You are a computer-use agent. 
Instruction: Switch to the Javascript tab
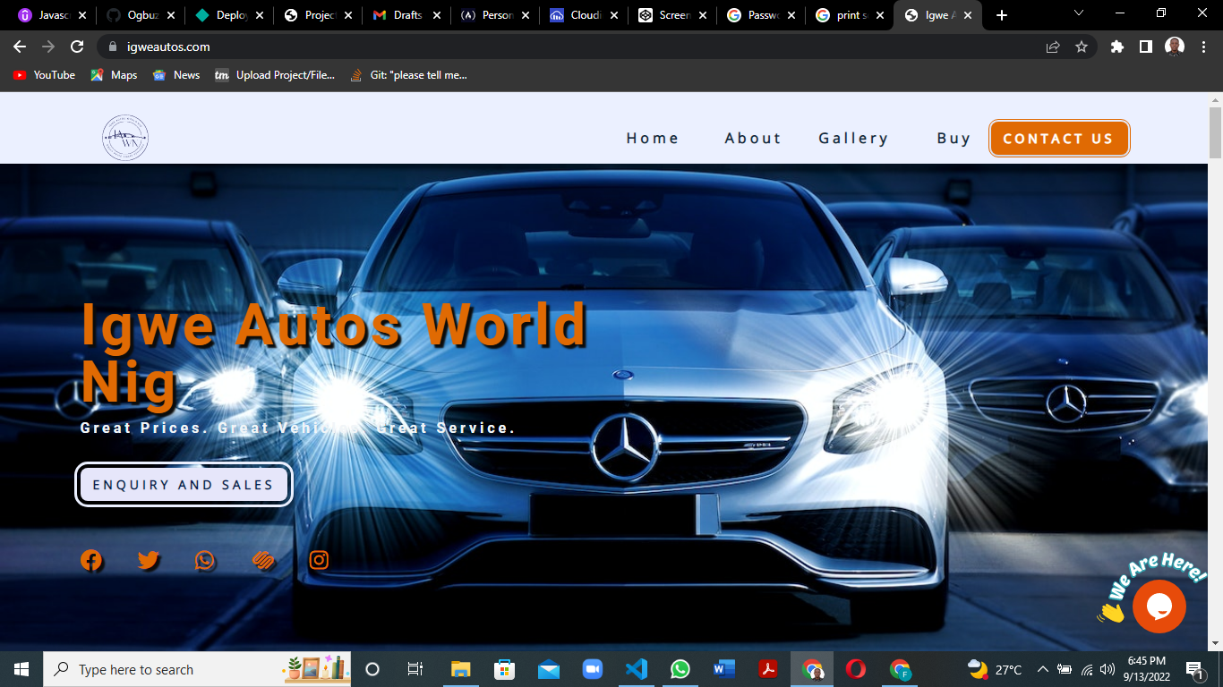click(x=52, y=15)
